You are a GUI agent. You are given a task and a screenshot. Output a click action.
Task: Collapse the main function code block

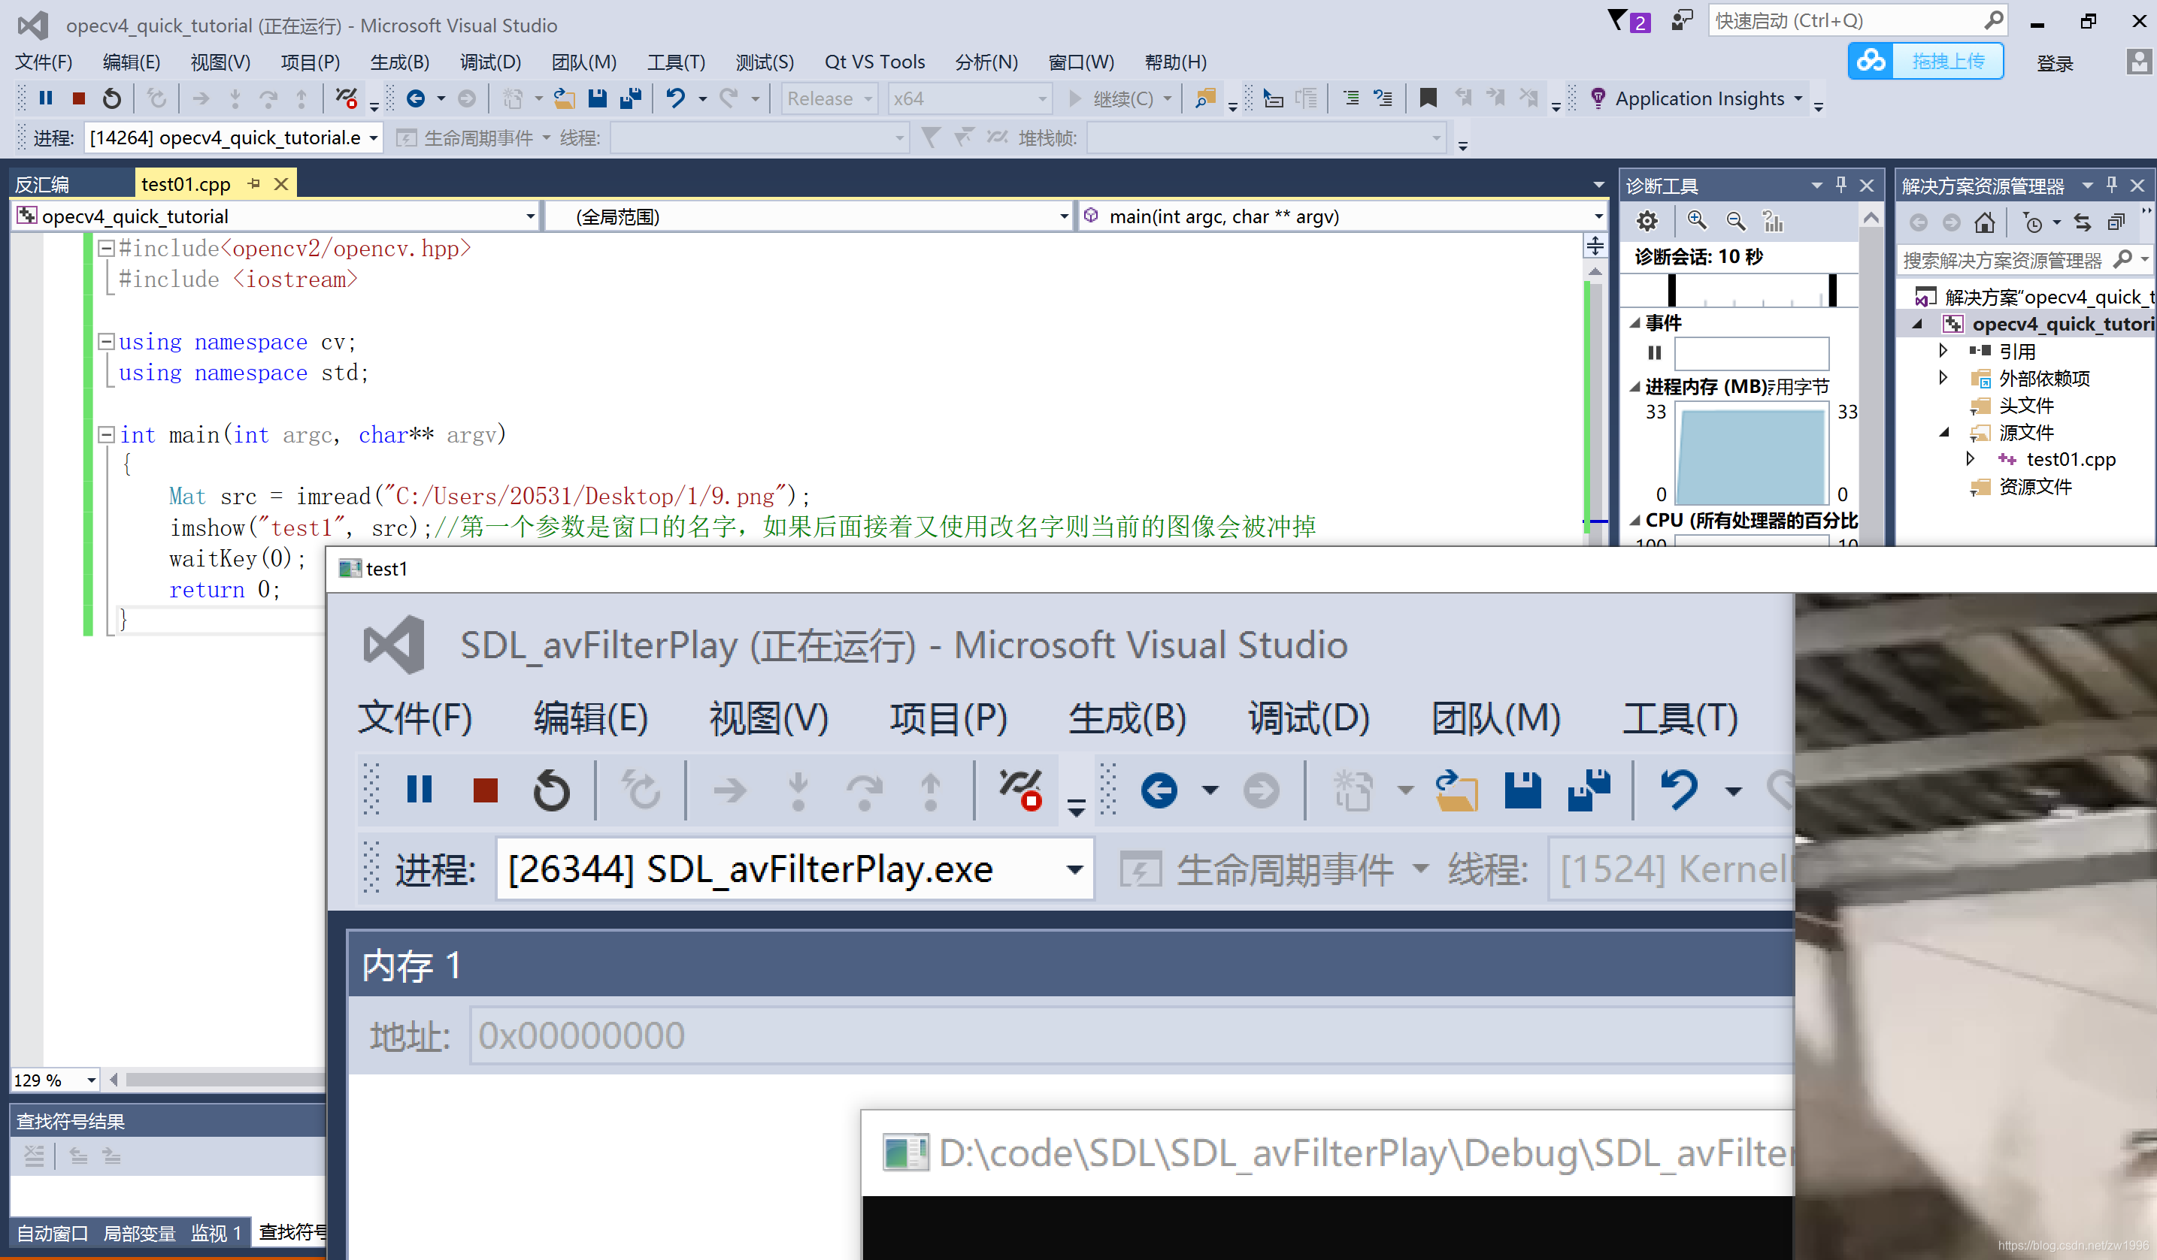107,434
